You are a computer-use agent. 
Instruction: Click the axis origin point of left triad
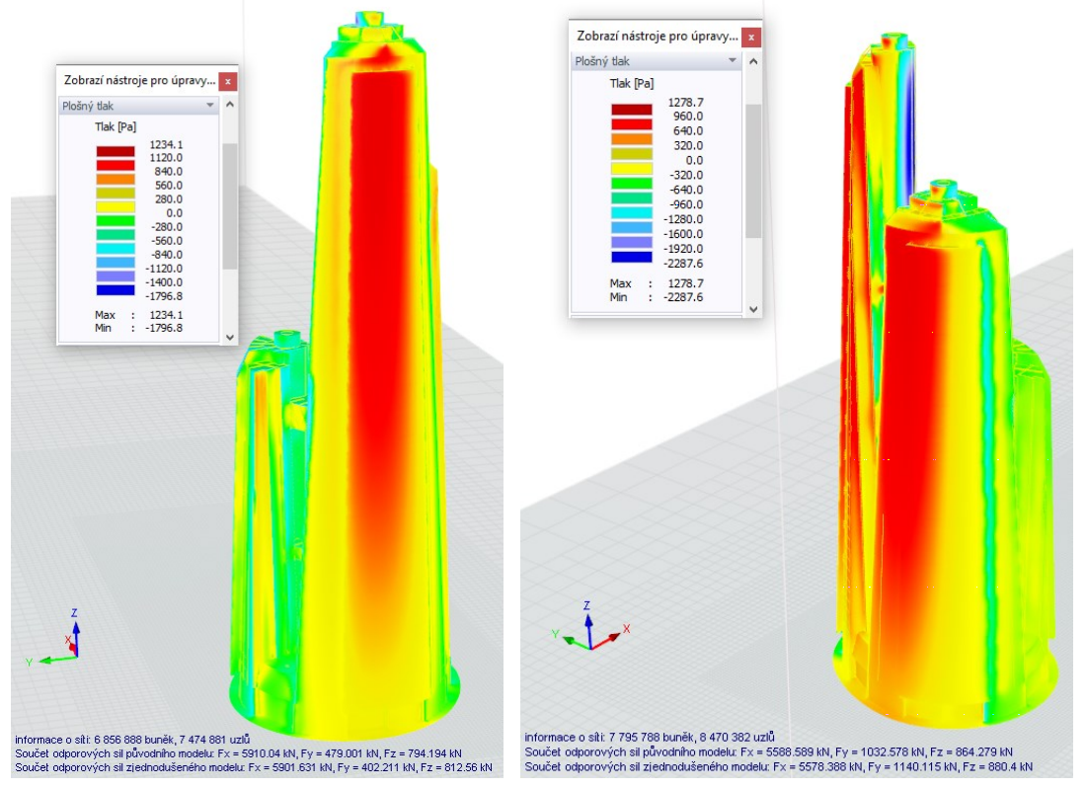point(77,657)
